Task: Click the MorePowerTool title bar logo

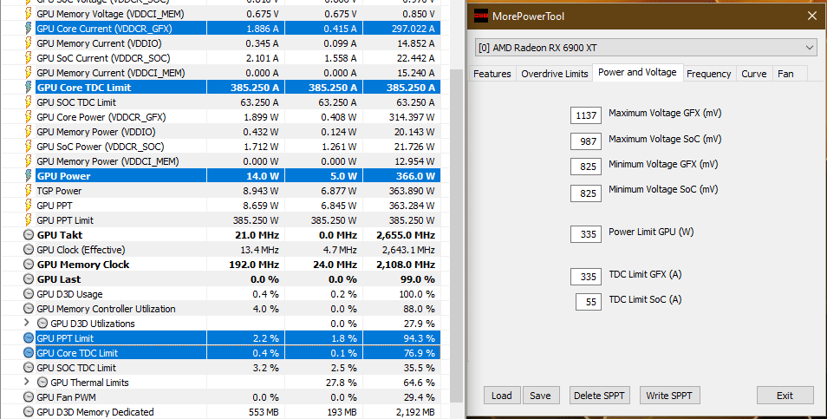Action: [480, 16]
